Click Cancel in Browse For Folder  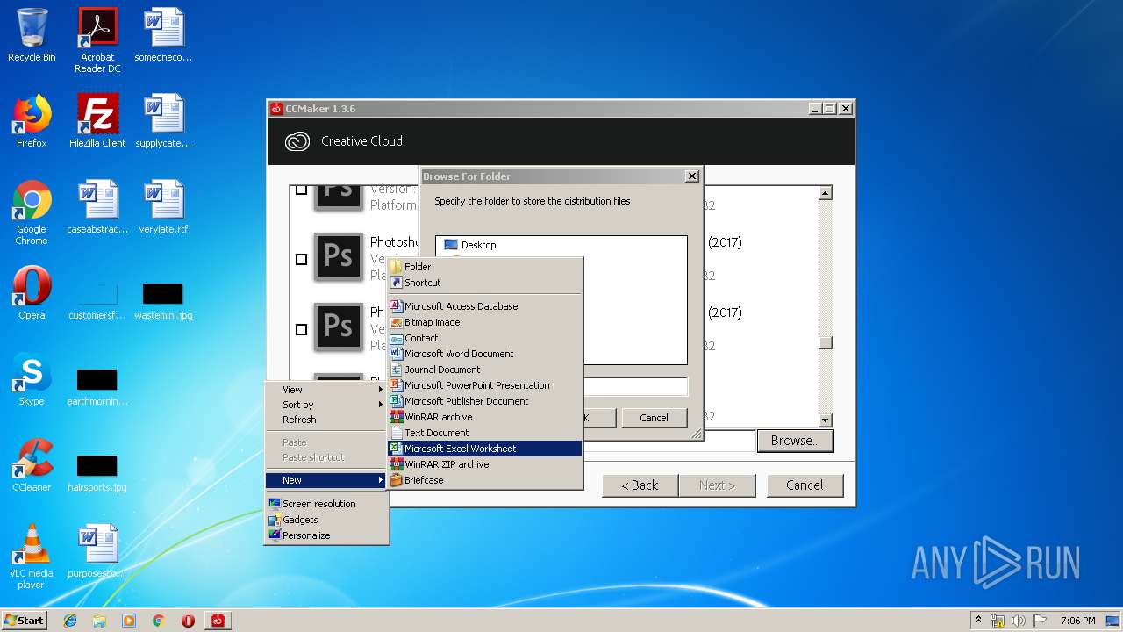654,418
